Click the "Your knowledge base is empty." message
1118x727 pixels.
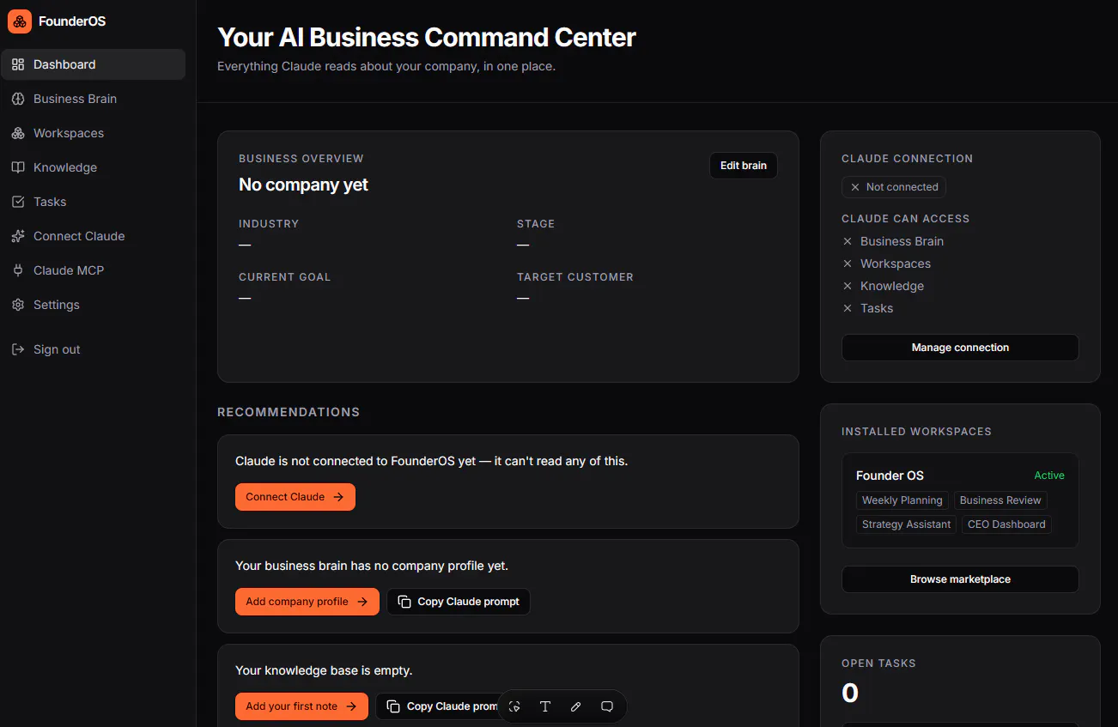(x=324, y=670)
